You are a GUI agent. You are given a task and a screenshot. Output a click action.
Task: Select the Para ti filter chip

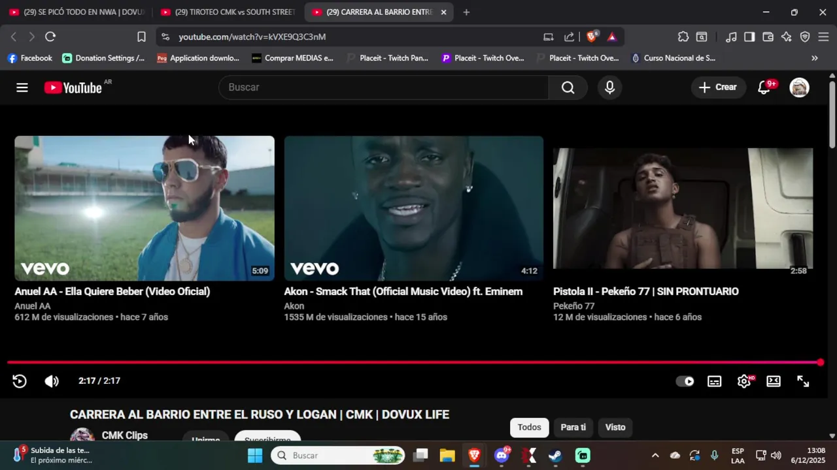click(573, 428)
